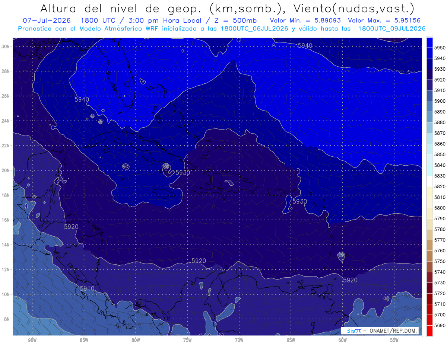Click the bright red swatch at the legend bottom
The width and height of the screenshot is (447, 345).
click(x=429, y=330)
